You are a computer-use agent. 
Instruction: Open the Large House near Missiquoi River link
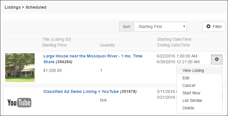(93, 56)
